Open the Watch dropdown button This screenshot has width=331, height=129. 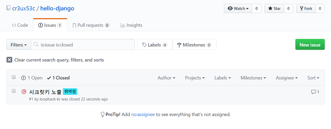238,9
